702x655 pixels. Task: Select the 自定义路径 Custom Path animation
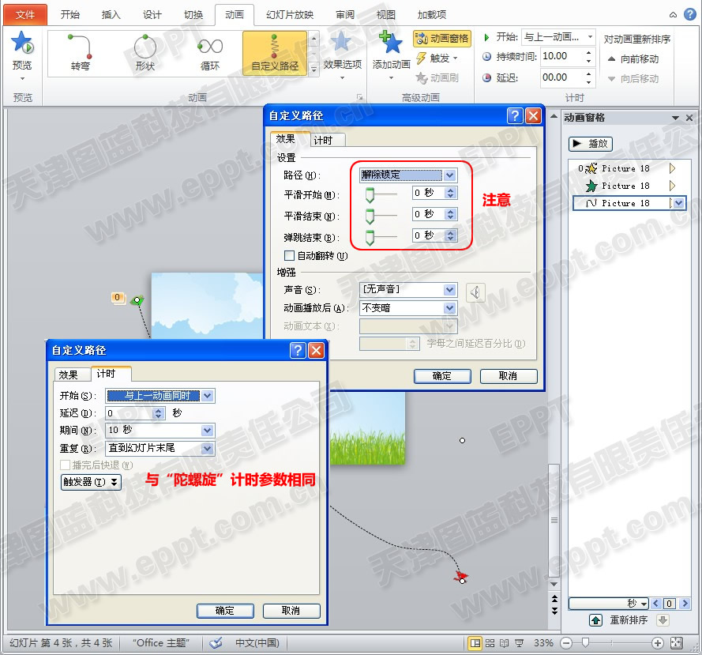273,53
